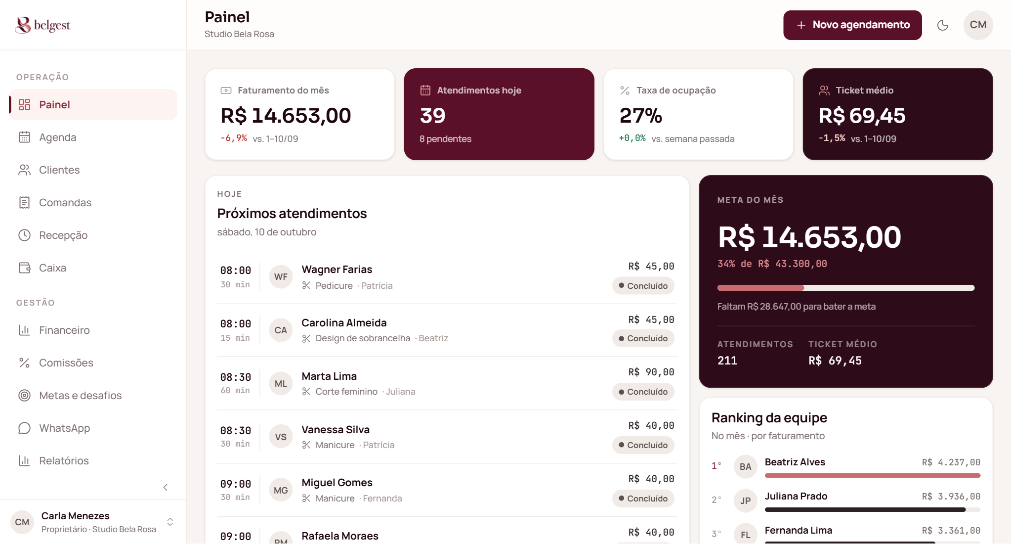
Task: Open the Comandas menu item
Action: 93,202
